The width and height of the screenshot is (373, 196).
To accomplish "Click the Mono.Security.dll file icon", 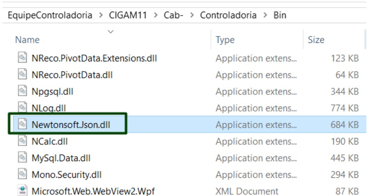I will (22, 175).
